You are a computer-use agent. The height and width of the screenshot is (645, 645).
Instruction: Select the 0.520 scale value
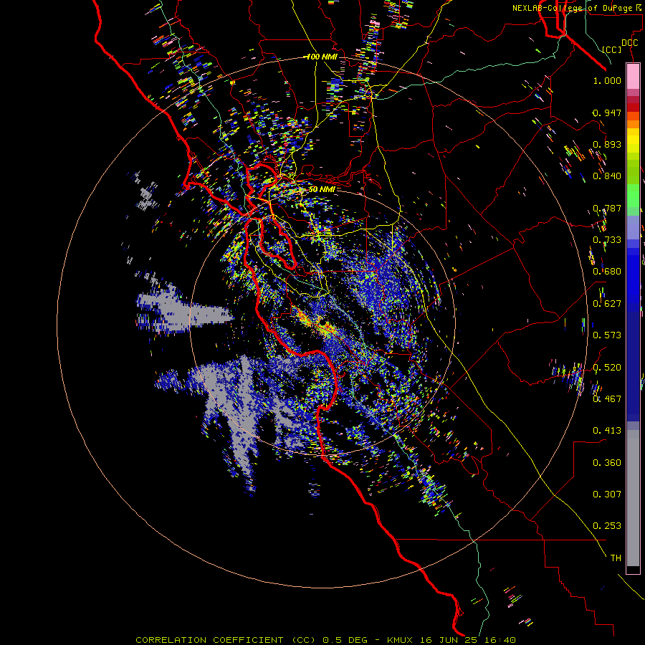click(607, 368)
